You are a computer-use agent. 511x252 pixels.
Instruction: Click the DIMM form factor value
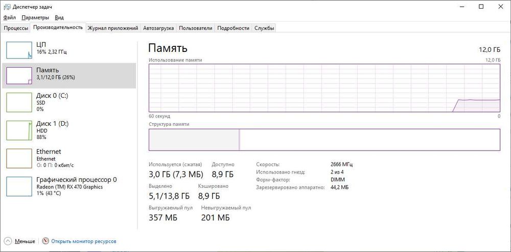(337, 180)
